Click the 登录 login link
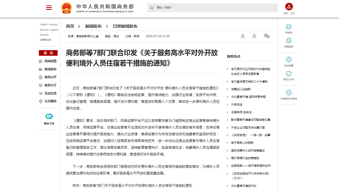The width and height of the screenshot is (339, 191). [x=286, y=13]
